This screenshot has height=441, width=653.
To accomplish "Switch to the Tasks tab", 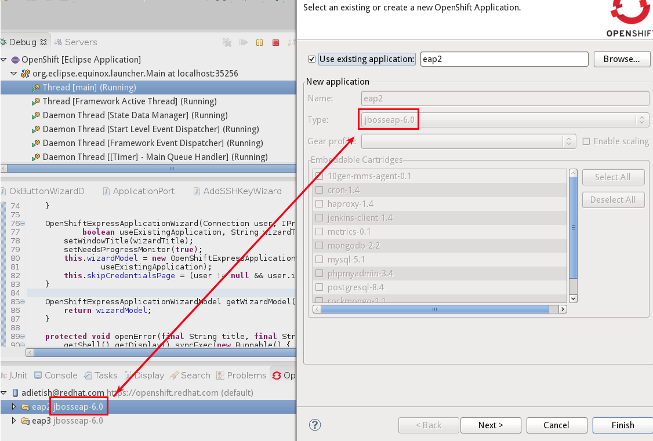I will tap(101, 376).
